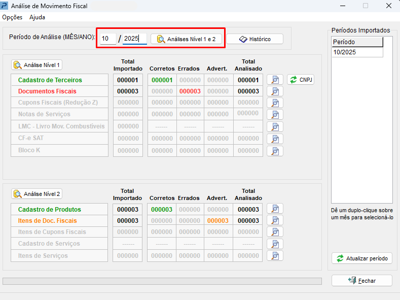Screen dimensions: 400x300
Task: Select period 10/2025 in Períodos Importados list
Action: point(357,52)
